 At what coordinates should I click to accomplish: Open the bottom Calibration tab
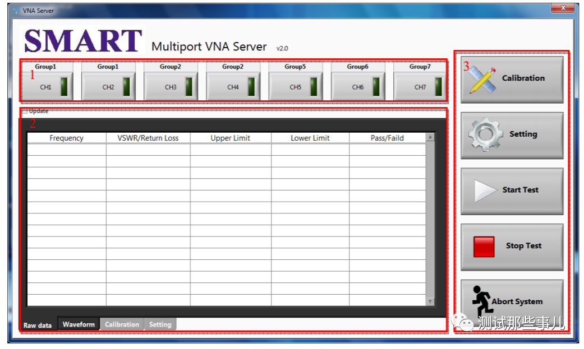(x=122, y=324)
